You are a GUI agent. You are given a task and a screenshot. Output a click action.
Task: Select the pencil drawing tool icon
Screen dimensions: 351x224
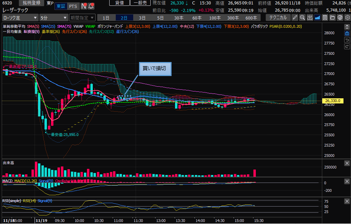click(x=295, y=17)
